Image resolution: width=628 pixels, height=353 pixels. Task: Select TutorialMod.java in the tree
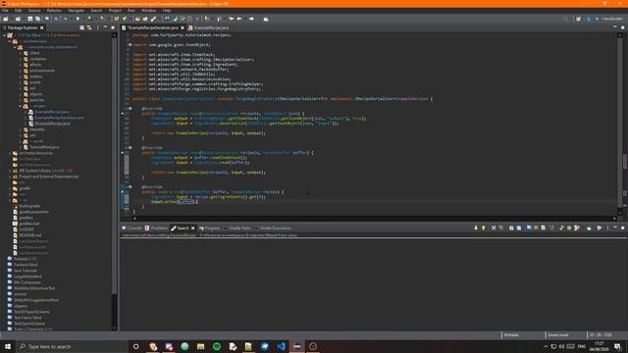point(44,147)
